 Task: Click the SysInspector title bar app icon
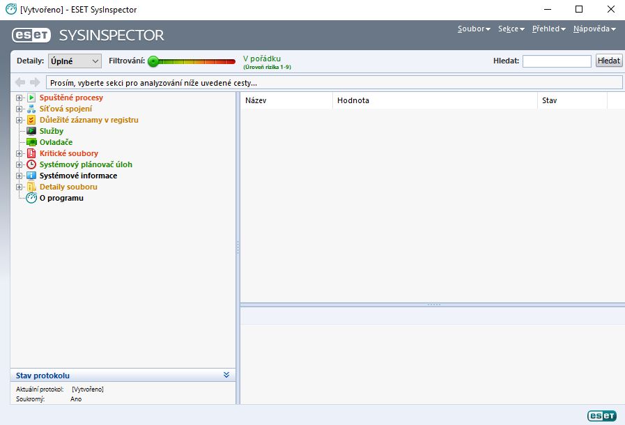[11, 9]
